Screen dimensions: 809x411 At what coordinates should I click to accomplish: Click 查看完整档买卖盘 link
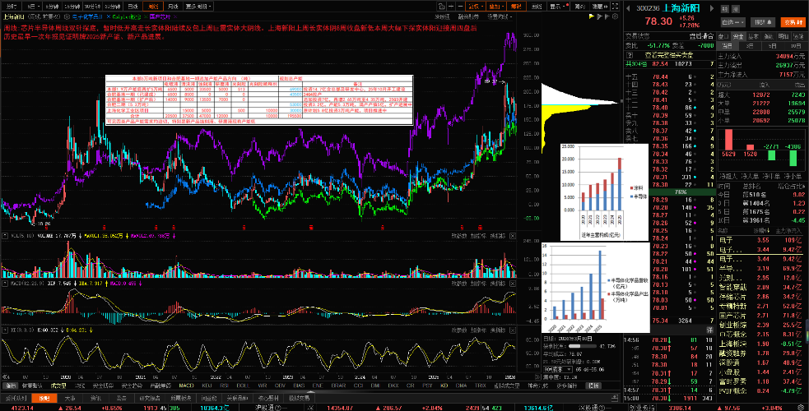[669, 55]
